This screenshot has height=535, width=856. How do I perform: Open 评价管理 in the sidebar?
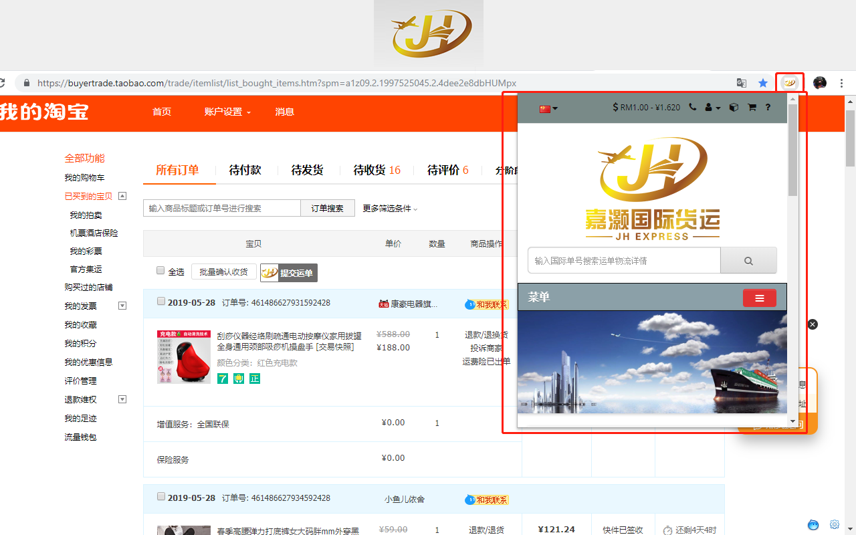click(x=80, y=381)
